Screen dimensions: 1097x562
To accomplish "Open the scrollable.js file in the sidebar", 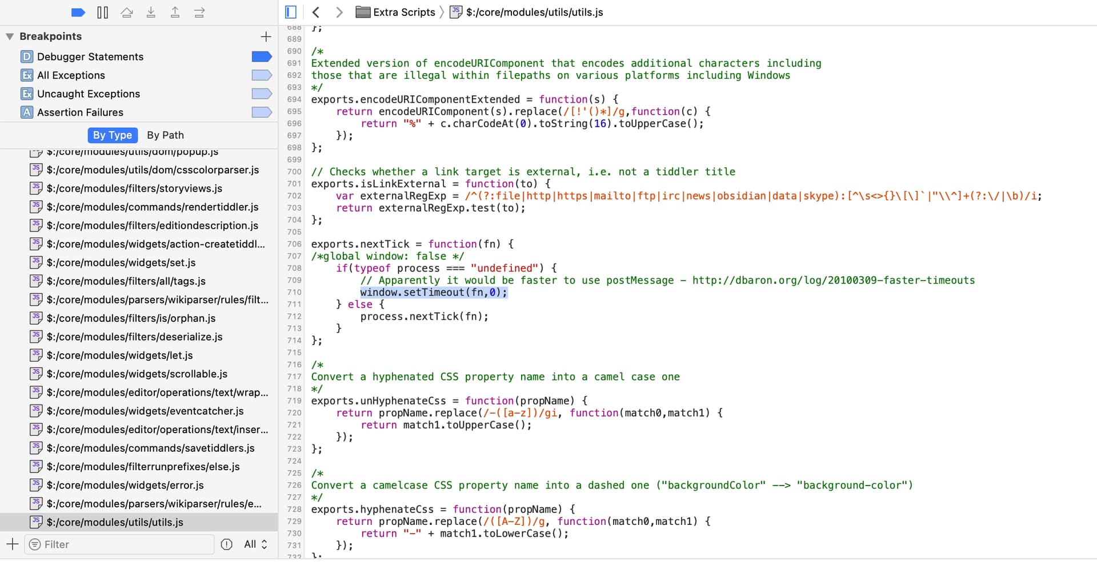I will [137, 374].
